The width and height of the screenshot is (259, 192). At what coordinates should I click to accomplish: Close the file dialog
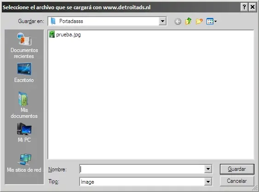253,7
